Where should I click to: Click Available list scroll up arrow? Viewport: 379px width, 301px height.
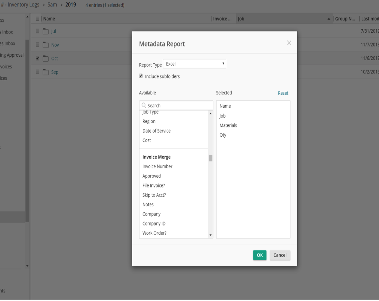[210, 113]
